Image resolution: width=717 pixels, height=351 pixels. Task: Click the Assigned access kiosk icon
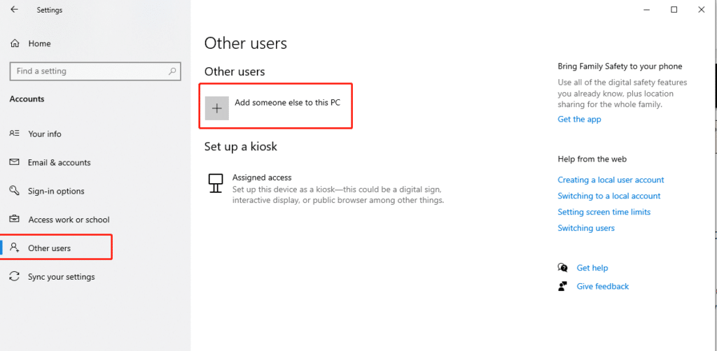tap(216, 183)
